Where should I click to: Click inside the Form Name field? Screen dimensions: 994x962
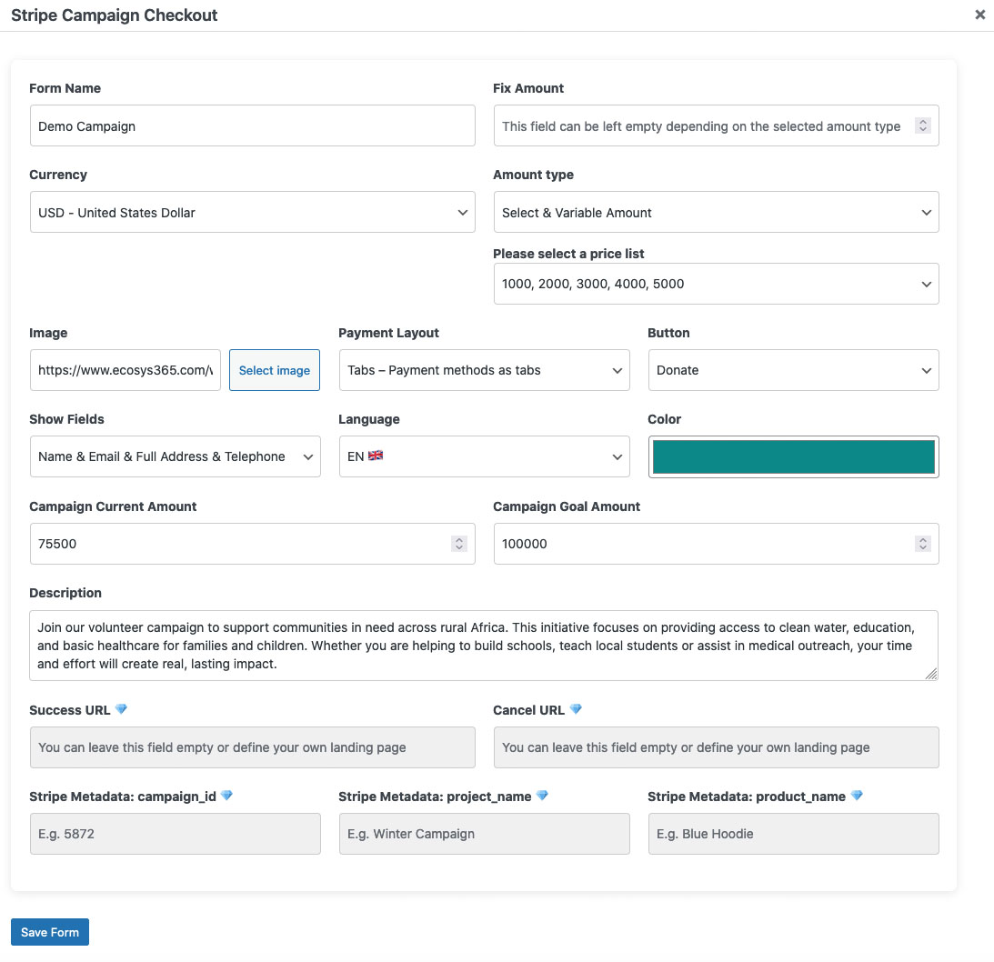[x=252, y=125]
